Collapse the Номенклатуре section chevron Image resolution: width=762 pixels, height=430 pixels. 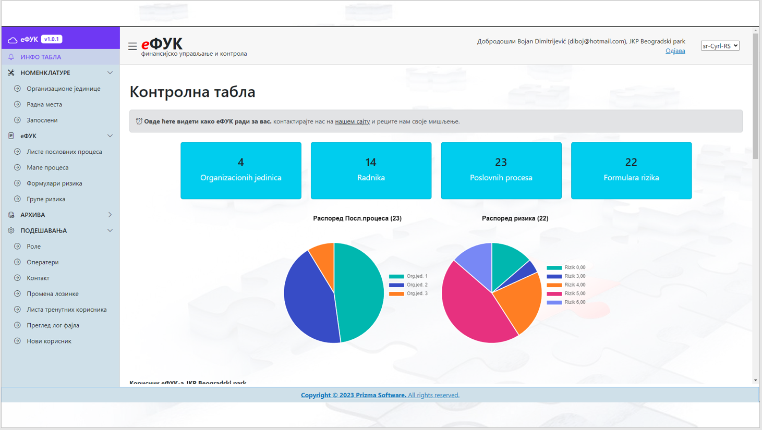coord(110,73)
